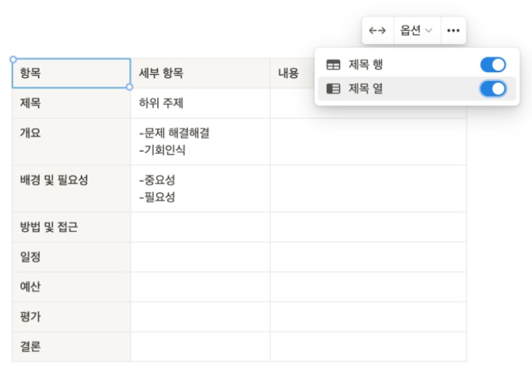Click the 세부 항목 header cell
Viewport: 532px width, 377px height.
point(200,73)
